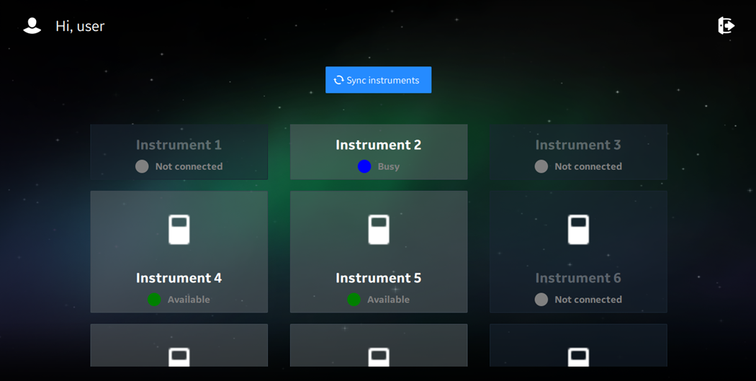Click Instrument 1's gray status dot
The height and width of the screenshot is (381, 756).
[142, 166]
